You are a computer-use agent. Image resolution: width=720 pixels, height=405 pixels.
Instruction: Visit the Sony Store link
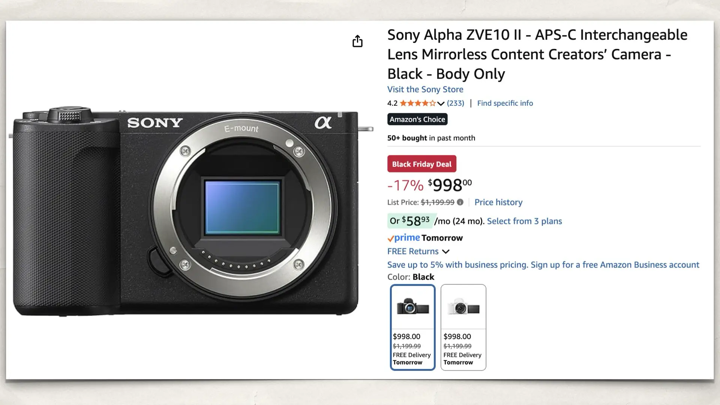click(425, 89)
